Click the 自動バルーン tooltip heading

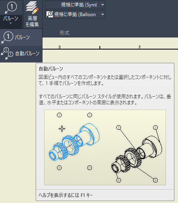pyautogui.click(x=51, y=69)
